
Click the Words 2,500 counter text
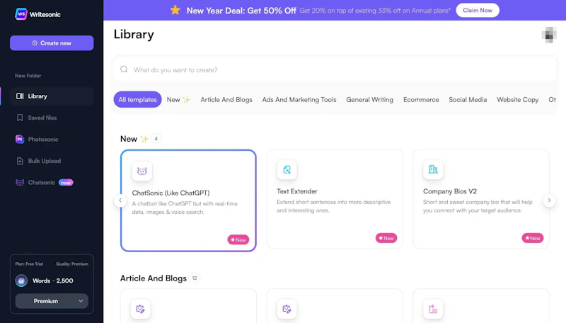pos(52,280)
